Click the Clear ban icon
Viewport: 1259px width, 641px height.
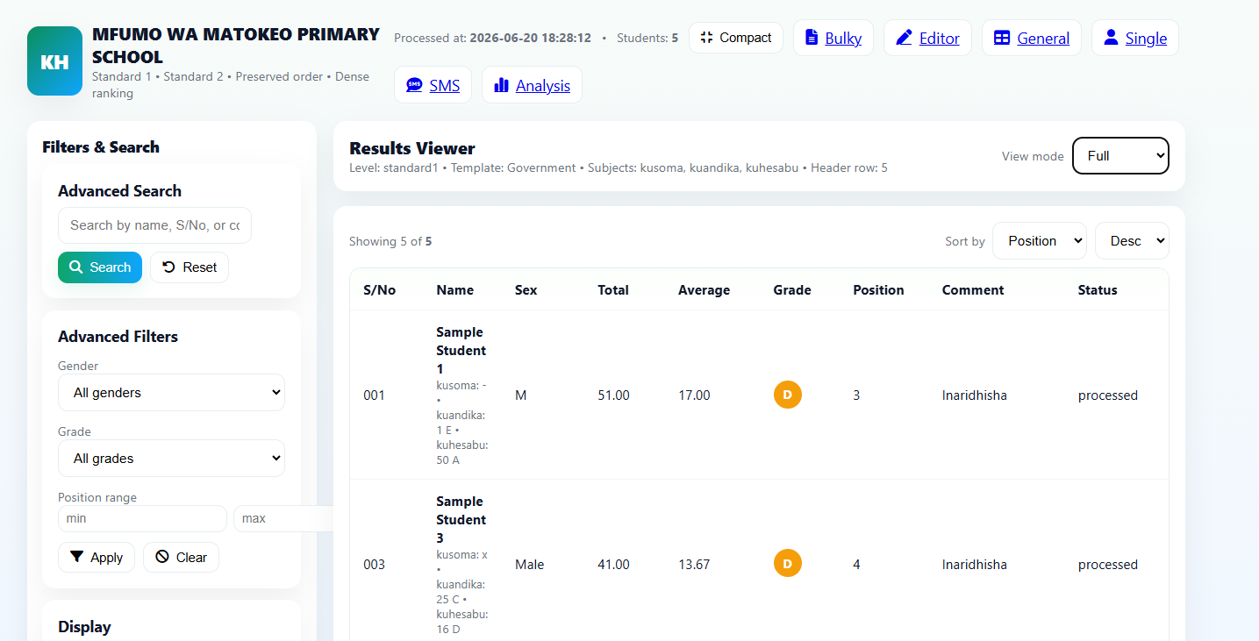click(162, 557)
